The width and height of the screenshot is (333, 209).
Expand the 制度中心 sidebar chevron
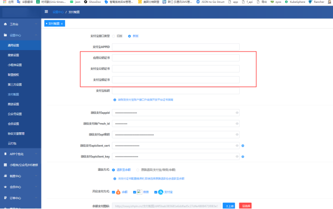[36, 176]
